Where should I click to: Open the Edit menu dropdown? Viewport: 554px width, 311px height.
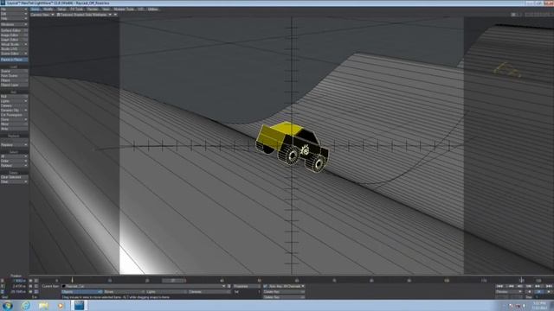coord(14,14)
